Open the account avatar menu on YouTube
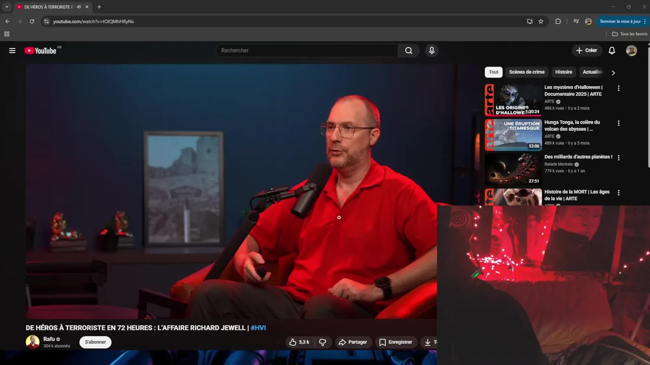The height and width of the screenshot is (365, 650). tap(631, 51)
